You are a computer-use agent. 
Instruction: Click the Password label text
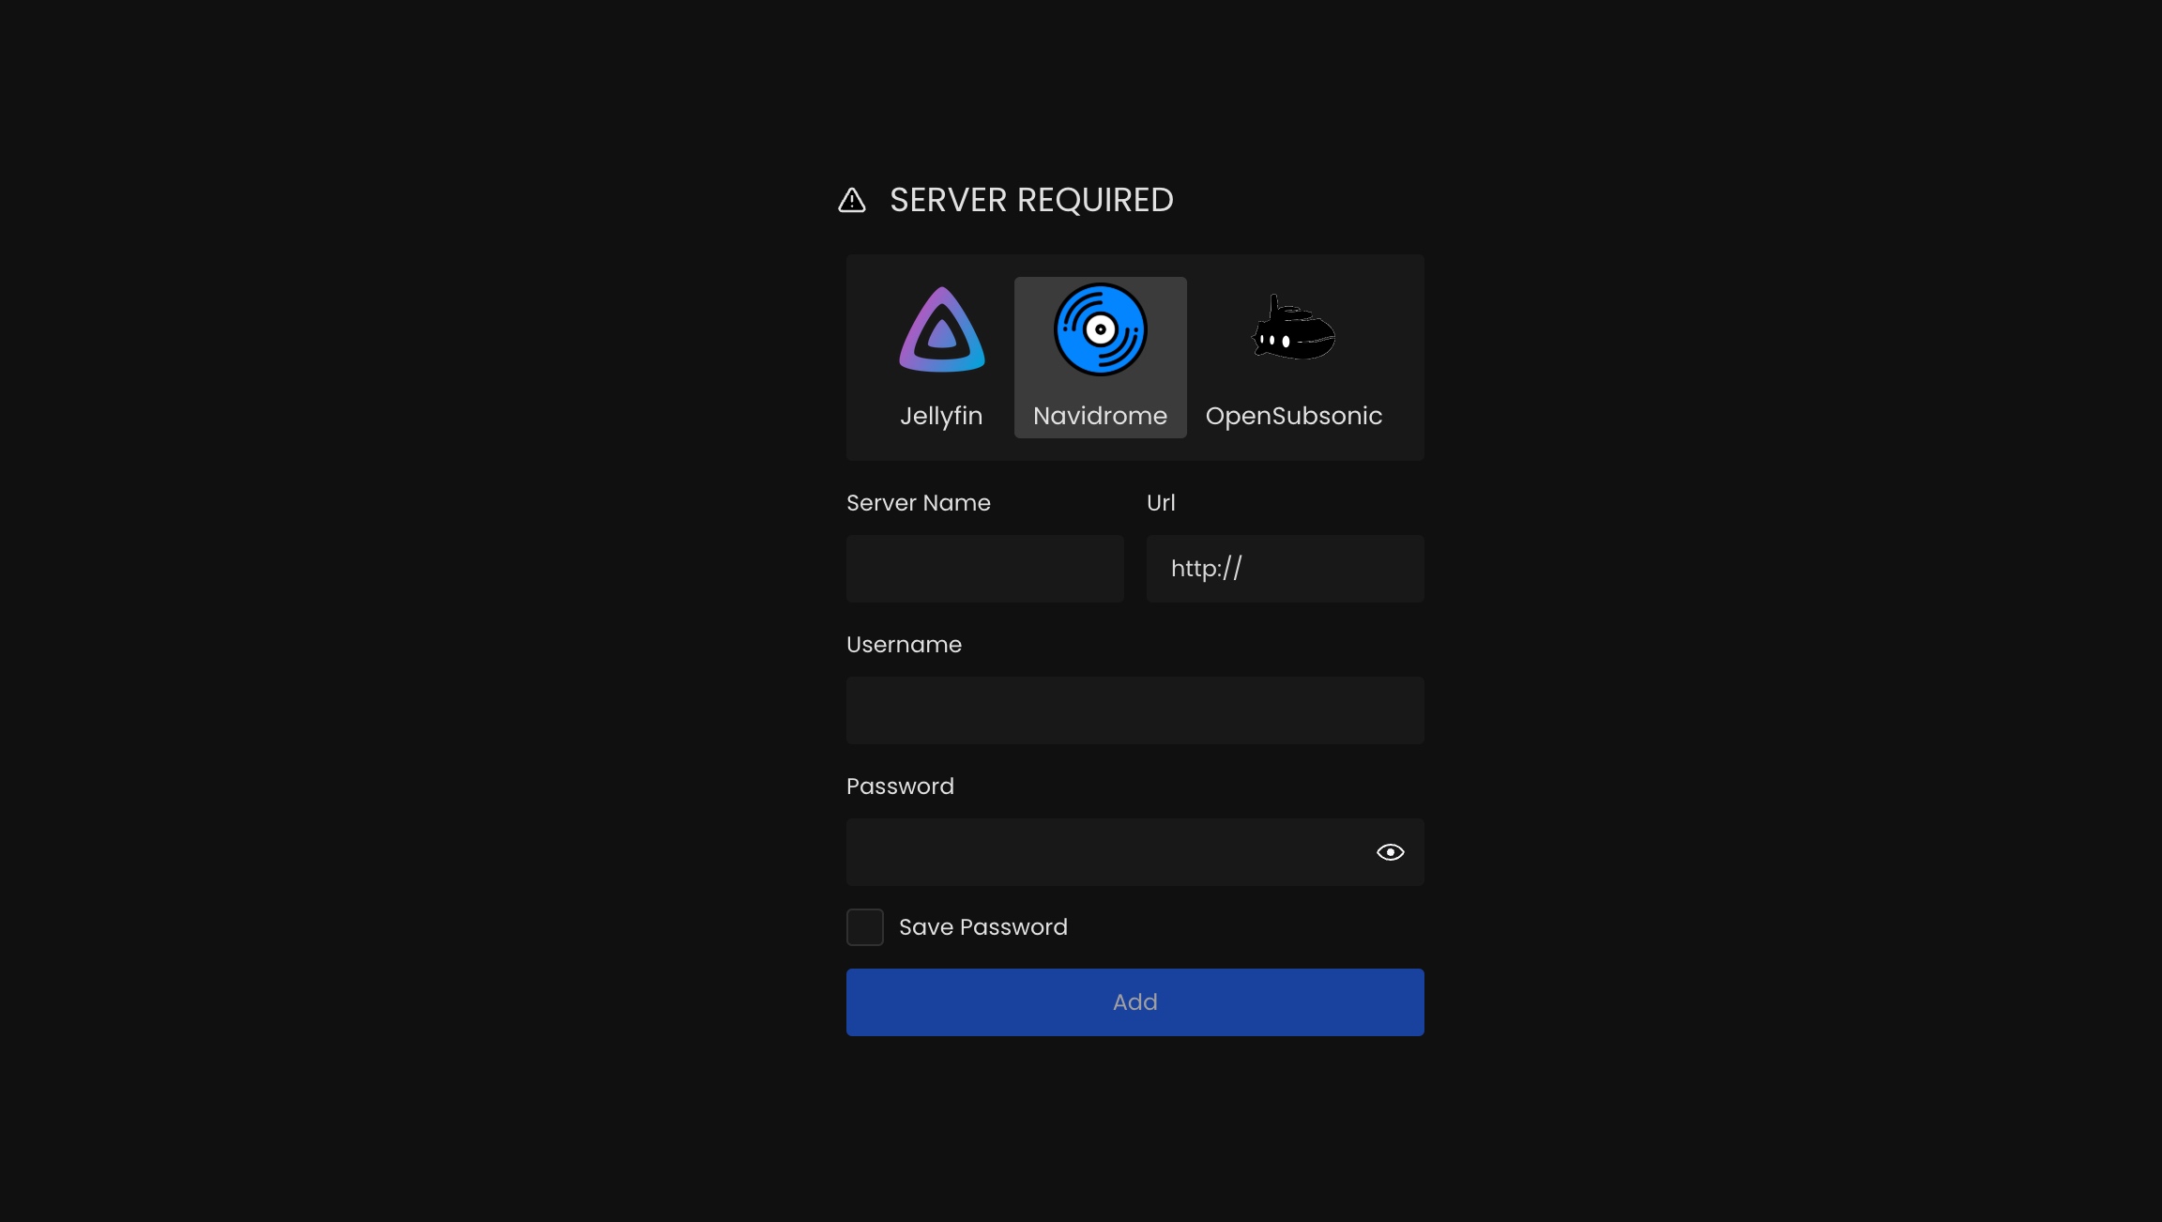click(x=901, y=787)
